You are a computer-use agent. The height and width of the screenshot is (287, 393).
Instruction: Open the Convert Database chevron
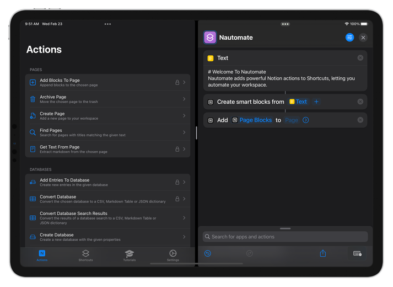click(184, 199)
